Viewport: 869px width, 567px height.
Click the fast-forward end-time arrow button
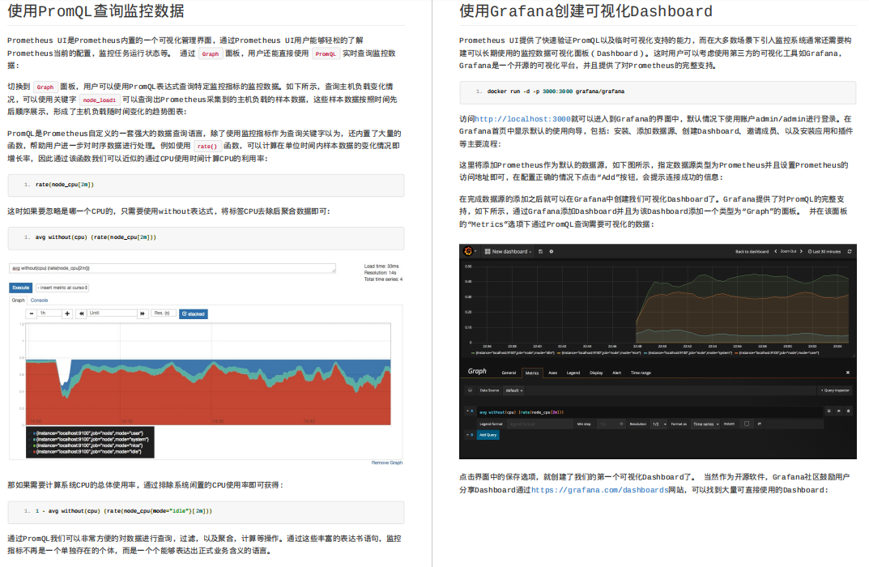pos(143,313)
